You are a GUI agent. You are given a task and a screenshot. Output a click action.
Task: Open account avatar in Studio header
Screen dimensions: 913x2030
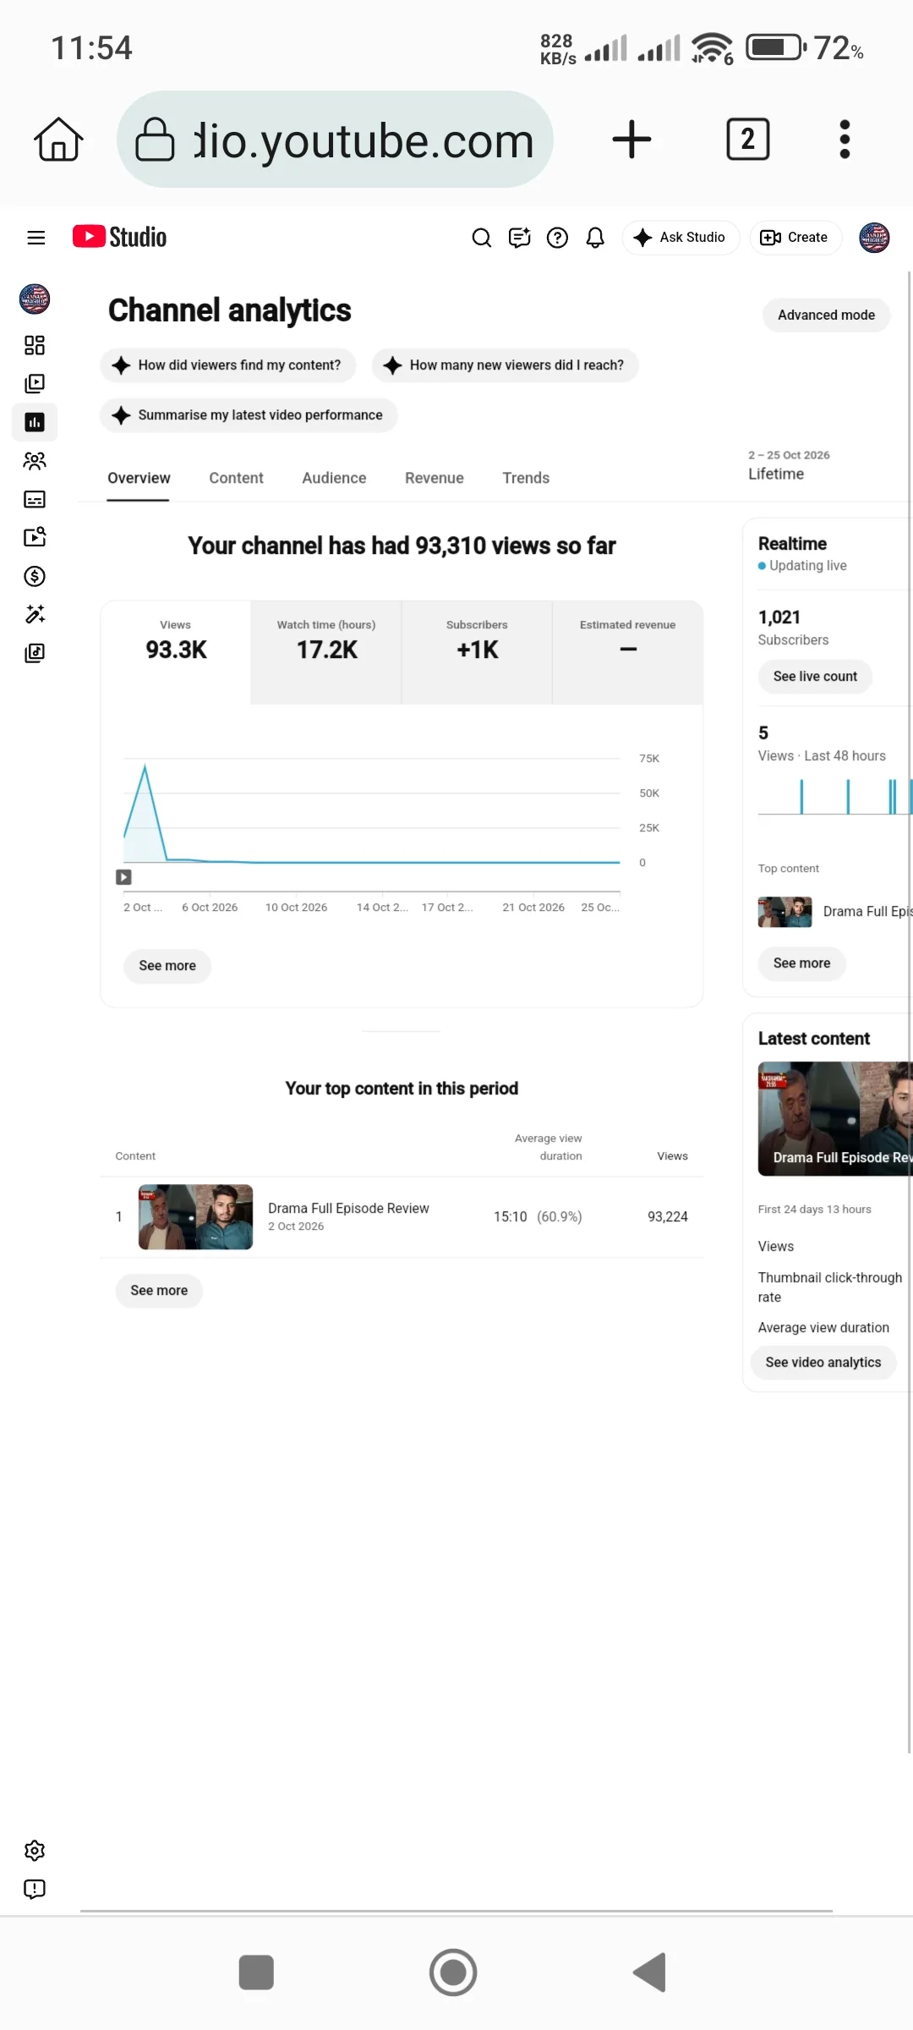click(x=874, y=238)
